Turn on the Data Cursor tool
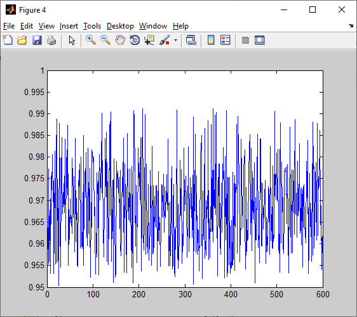This screenshot has height=317, width=357. click(x=149, y=40)
